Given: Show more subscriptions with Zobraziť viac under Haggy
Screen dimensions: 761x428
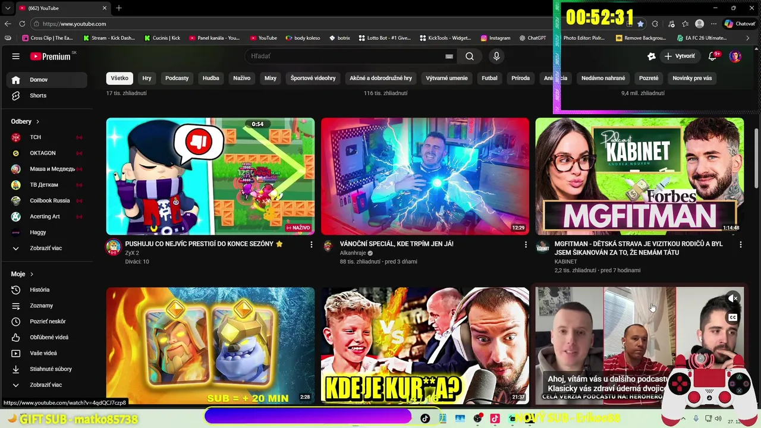Looking at the screenshot, I should (x=46, y=248).
